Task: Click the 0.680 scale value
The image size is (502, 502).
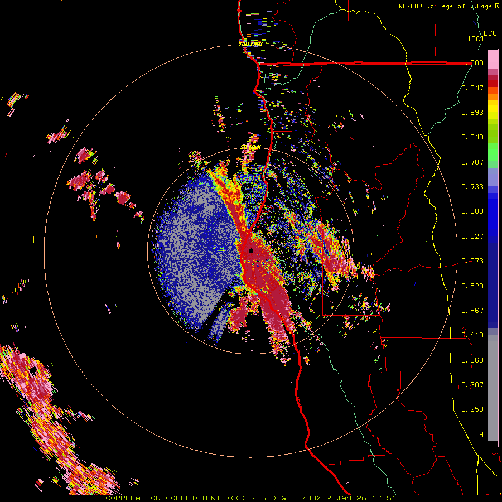Action: [x=472, y=211]
